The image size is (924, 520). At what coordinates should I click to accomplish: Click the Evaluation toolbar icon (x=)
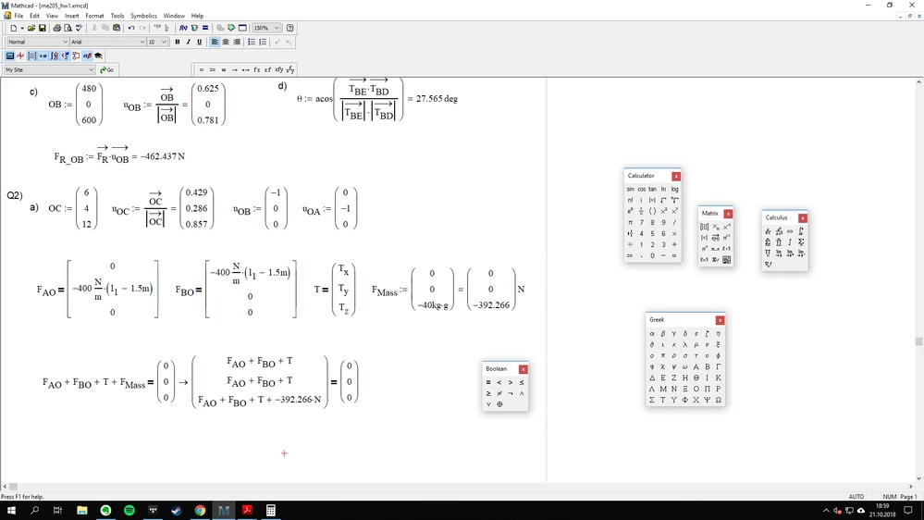coord(43,56)
